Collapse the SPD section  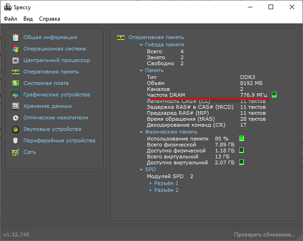coord(141,170)
